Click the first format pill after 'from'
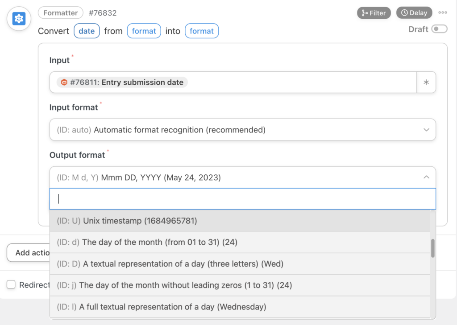Screen dimensions: 457x325 [x=144, y=31]
